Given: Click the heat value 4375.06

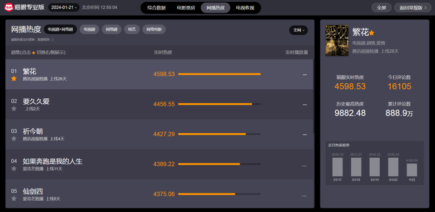Looking at the screenshot, I should (x=164, y=194).
